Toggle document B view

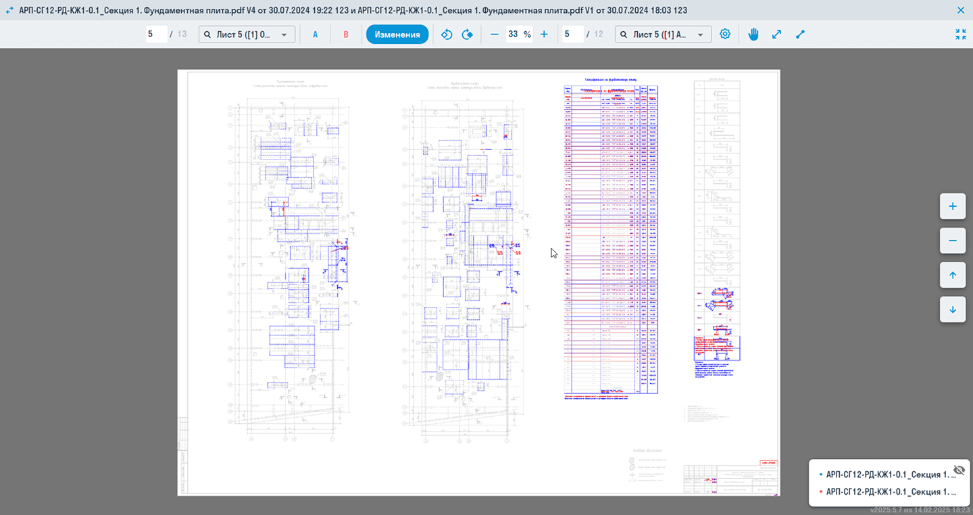pos(346,34)
